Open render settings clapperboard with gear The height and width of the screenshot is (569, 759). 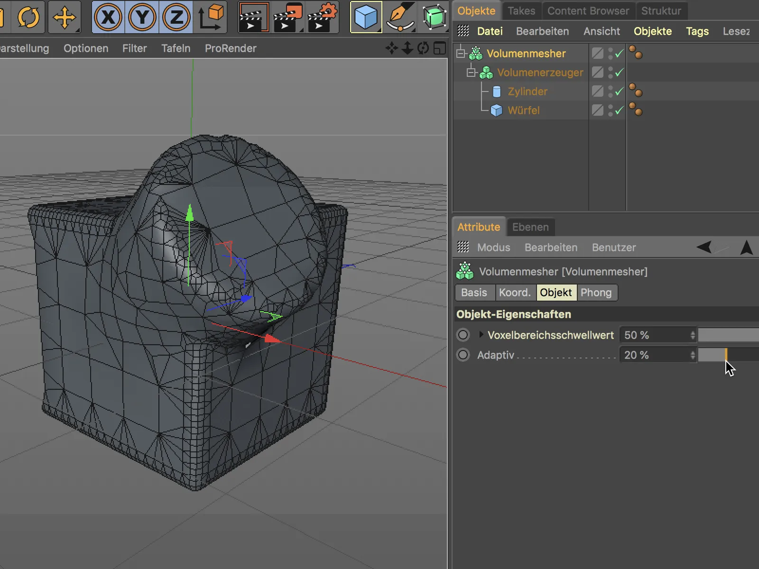323,18
